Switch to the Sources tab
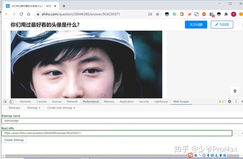Screen dimensions: 243x159 click(57, 102)
